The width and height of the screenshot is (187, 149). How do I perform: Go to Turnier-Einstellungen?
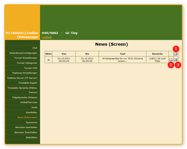coord(26,58)
